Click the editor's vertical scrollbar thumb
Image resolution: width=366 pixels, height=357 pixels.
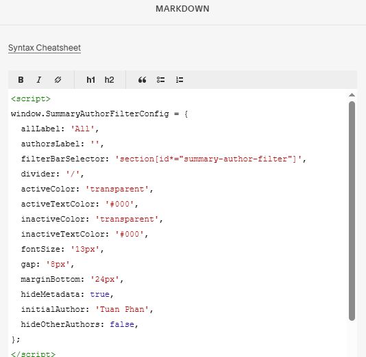pos(352,211)
